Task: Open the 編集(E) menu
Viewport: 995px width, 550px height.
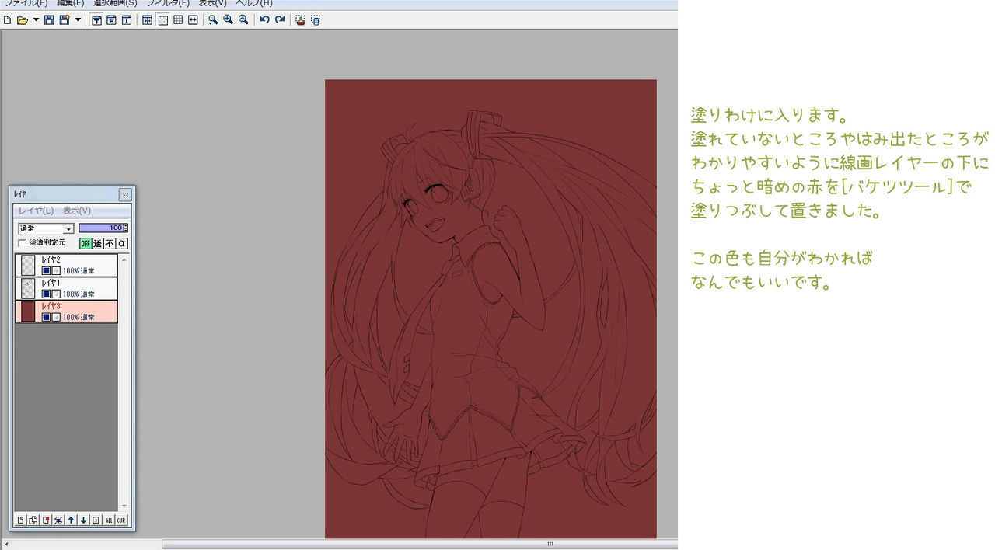Action: pyautogui.click(x=71, y=3)
